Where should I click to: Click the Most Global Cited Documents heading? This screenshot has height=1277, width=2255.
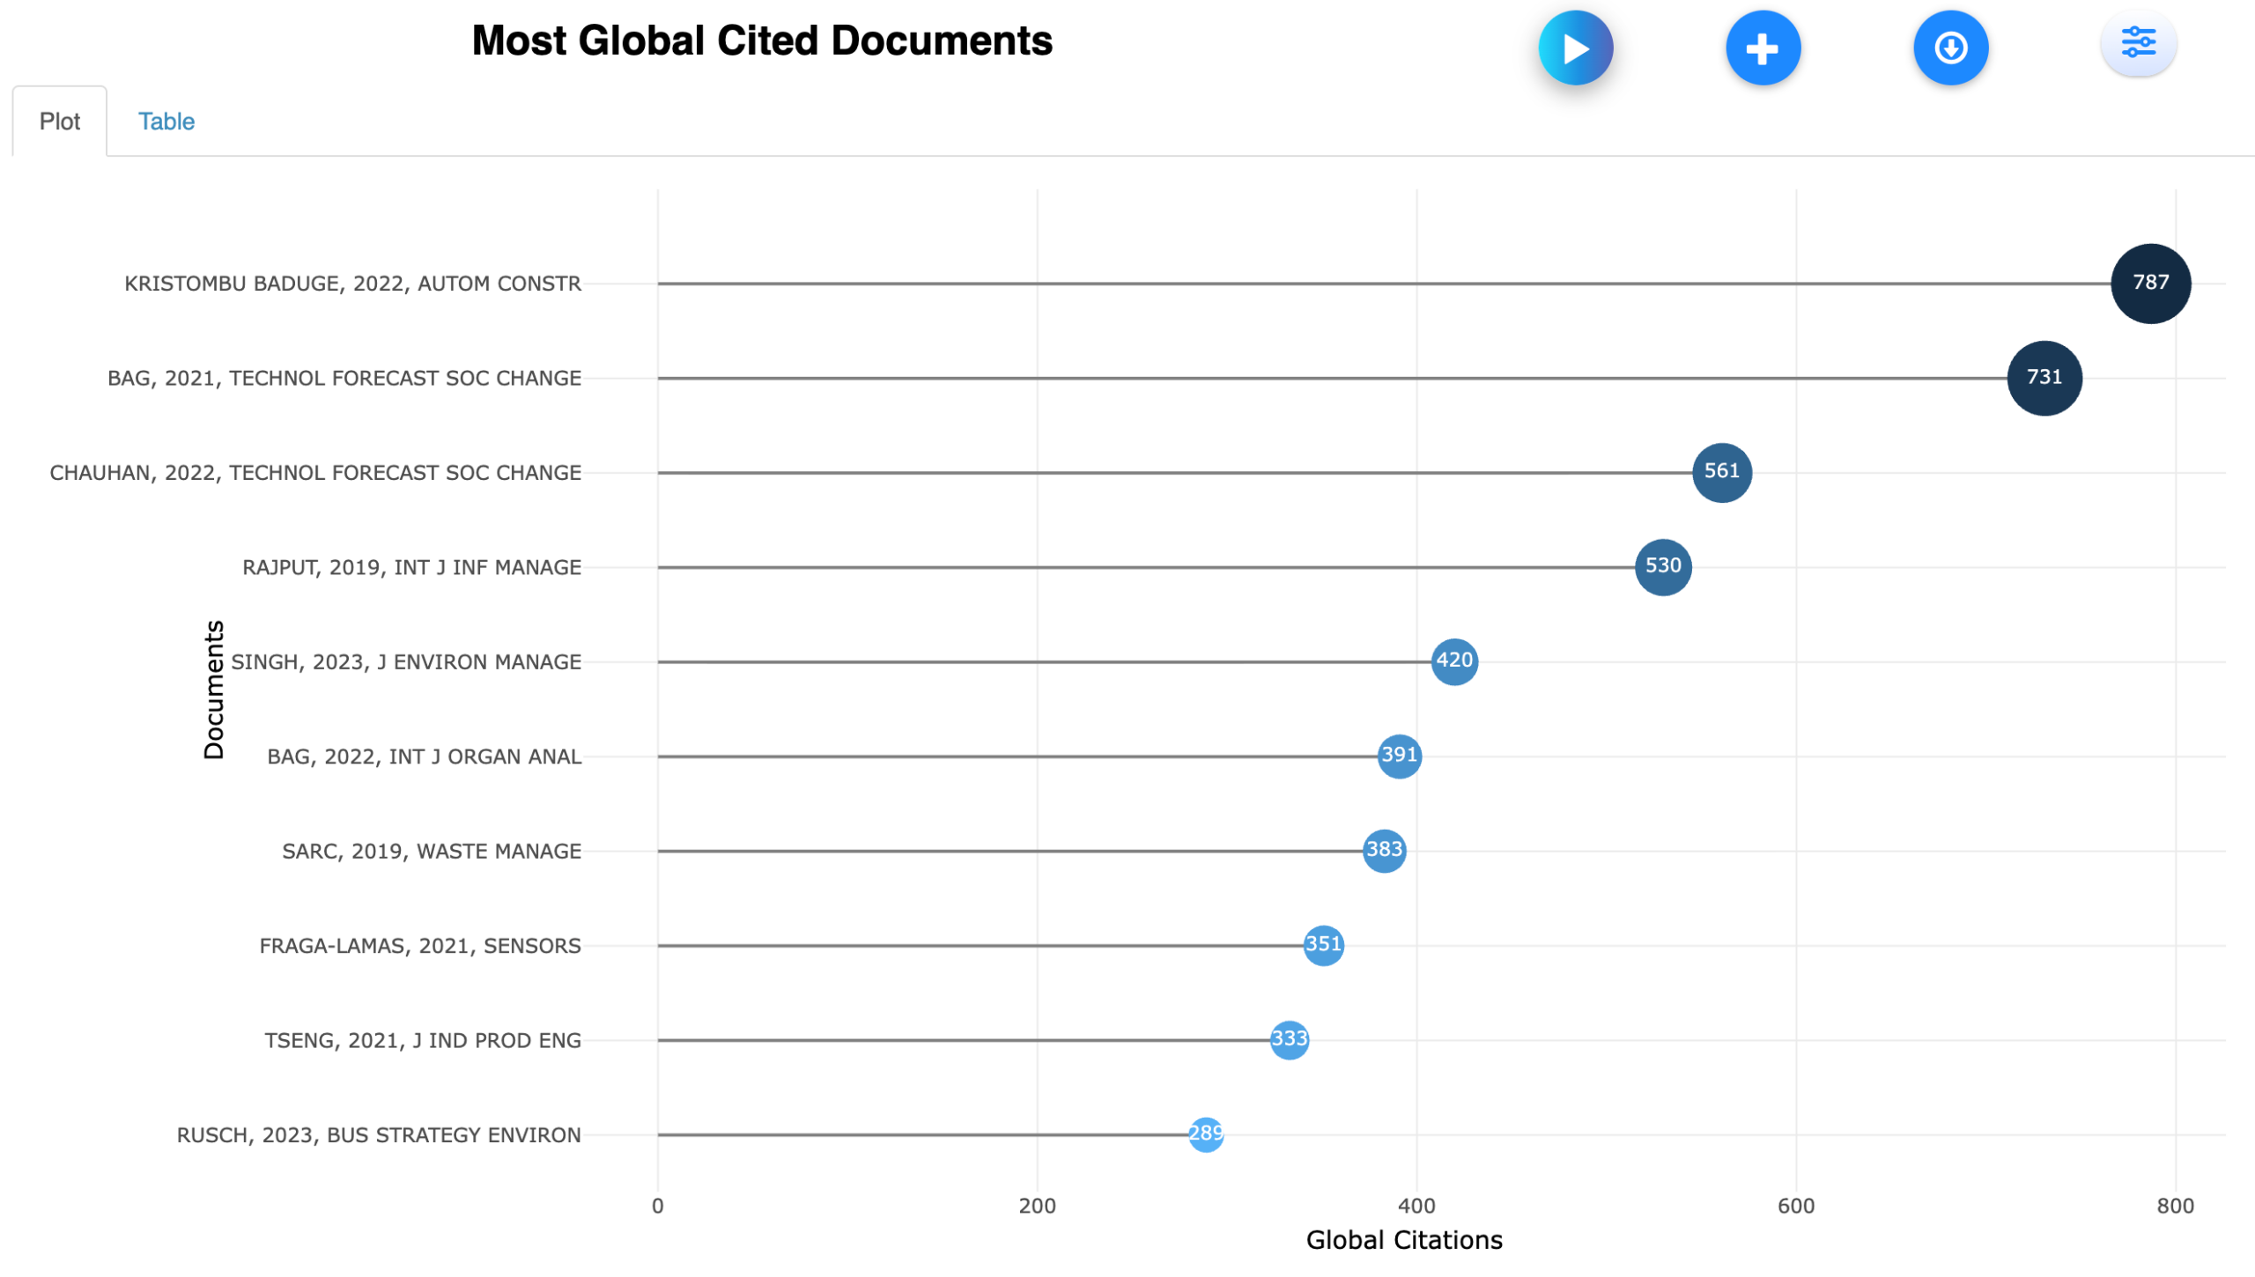pyautogui.click(x=762, y=41)
